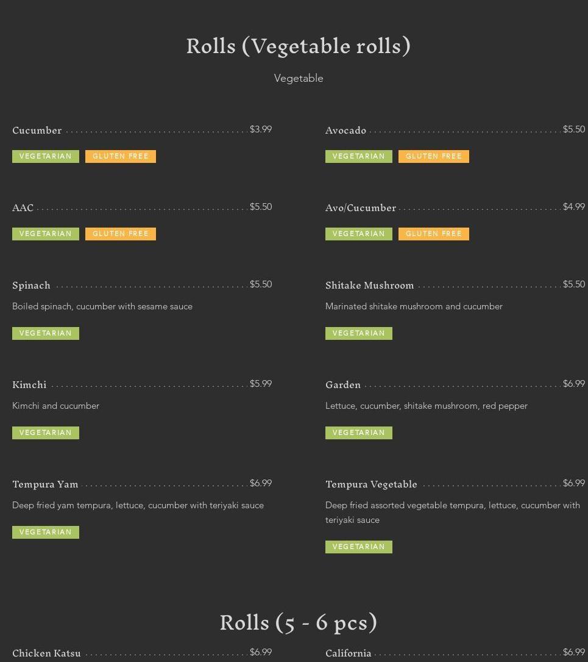Select the Avocado roll menu item
Screen dimensions: 588x662
click(345, 131)
